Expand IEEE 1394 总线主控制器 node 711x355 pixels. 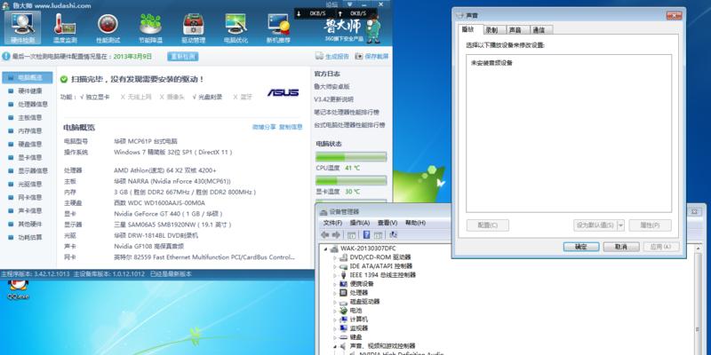pyautogui.click(x=336, y=275)
